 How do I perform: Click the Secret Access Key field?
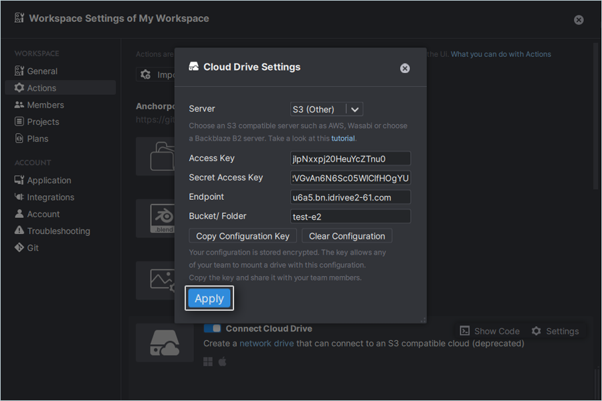click(x=350, y=178)
